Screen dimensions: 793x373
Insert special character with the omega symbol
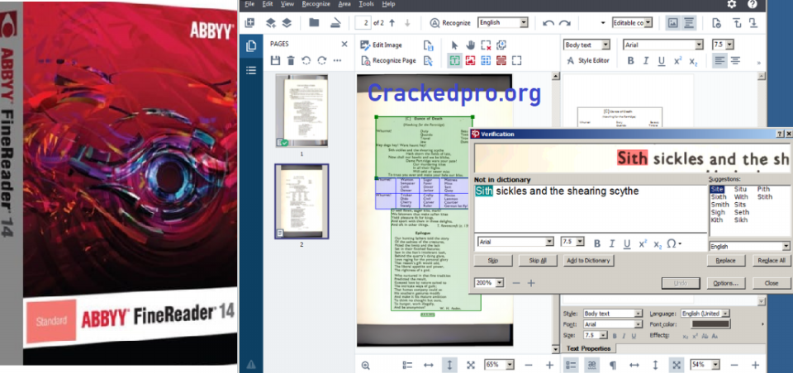[673, 243]
